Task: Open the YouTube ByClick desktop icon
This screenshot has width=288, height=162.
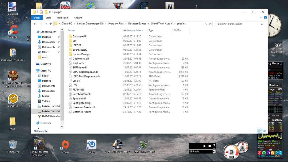Action: click(x=65, y=5)
